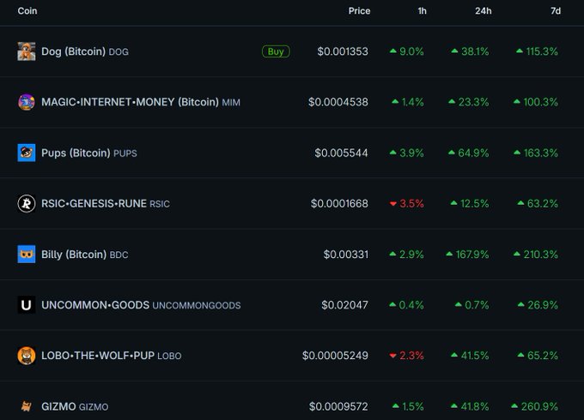Click GIZMO's 260.9% 7d change

point(535,406)
